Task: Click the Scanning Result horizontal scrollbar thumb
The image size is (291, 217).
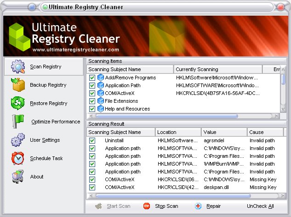Action: tap(173, 196)
